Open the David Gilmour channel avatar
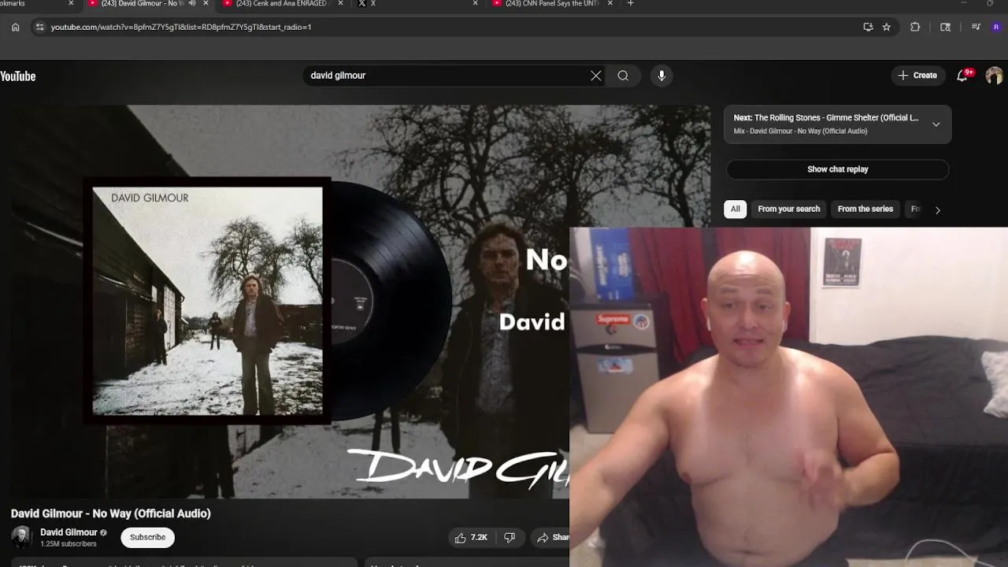The height and width of the screenshot is (567, 1008). 21,537
